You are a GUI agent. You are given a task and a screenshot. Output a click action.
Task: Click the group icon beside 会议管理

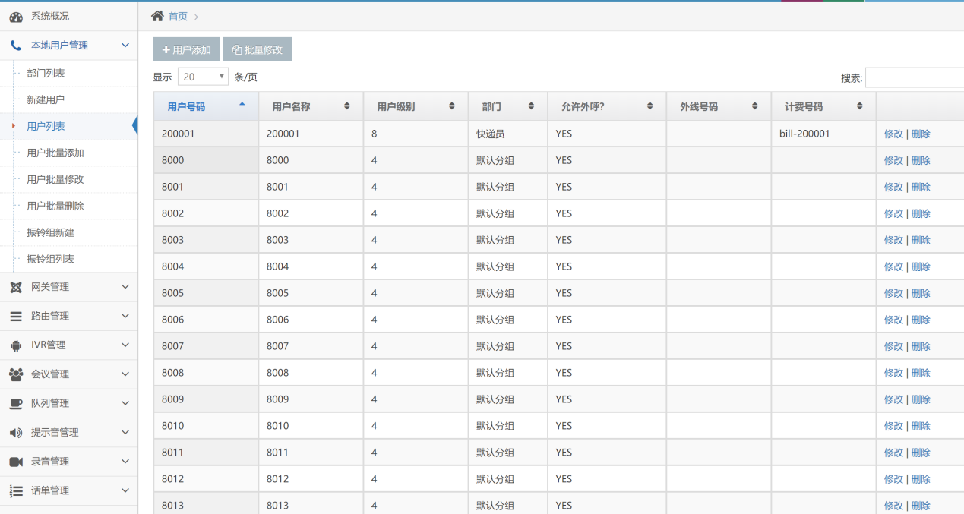pos(16,374)
